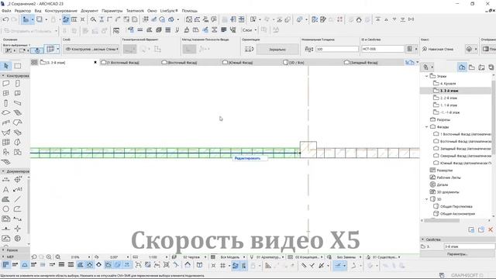This screenshot has width=496, height=279.
Task: Close the 3-й этаж tab
Action: [95, 63]
